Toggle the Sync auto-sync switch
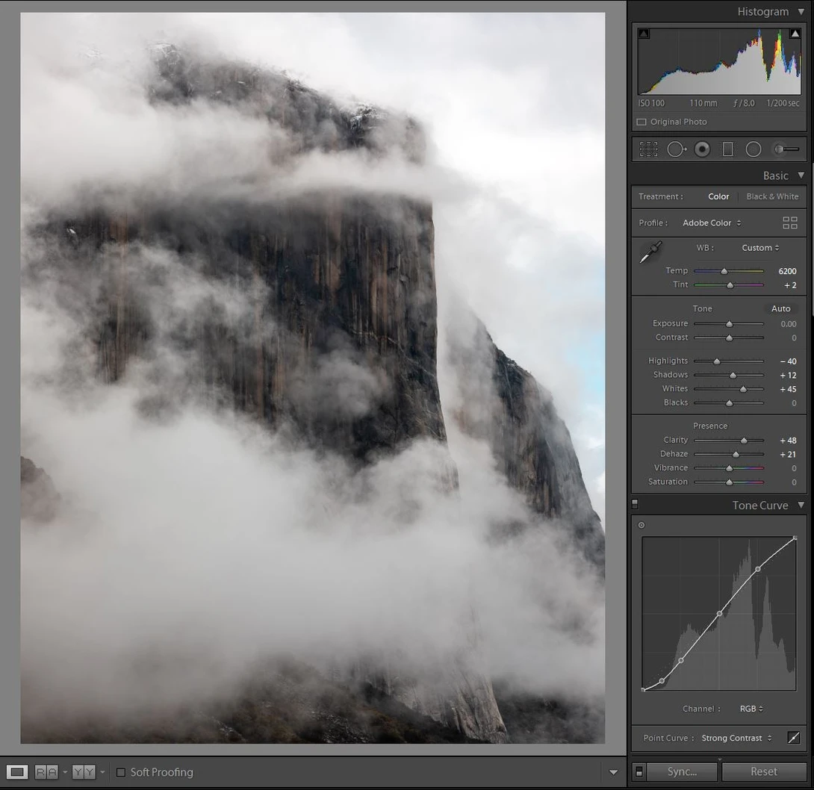814x790 pixels. pyautogui.click(x=639, y=772)
